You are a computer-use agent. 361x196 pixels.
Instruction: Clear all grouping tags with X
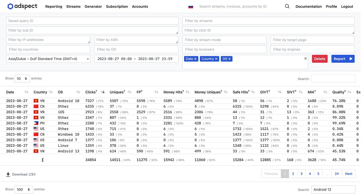coord(305,59)
